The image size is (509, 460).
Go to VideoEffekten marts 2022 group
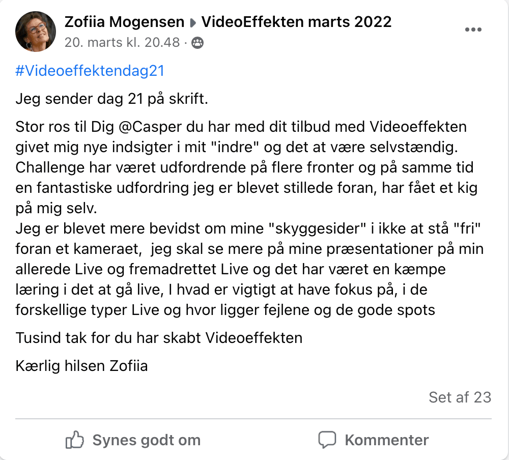[x=297, y=22]
